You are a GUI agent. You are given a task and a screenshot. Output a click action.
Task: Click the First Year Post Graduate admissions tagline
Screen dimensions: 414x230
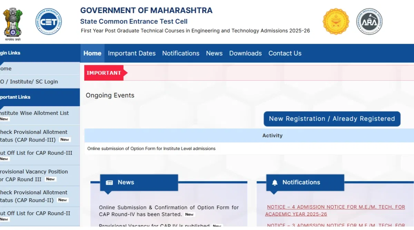click(195, 31)
